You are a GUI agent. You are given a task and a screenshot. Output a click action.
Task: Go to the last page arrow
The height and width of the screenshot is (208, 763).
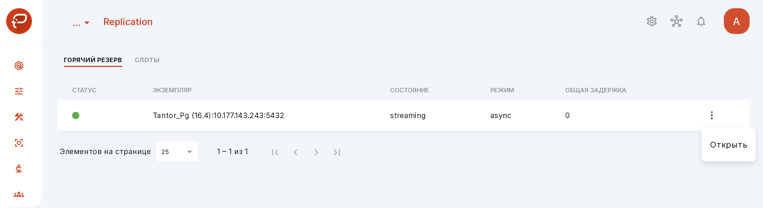tap(337, 152)
